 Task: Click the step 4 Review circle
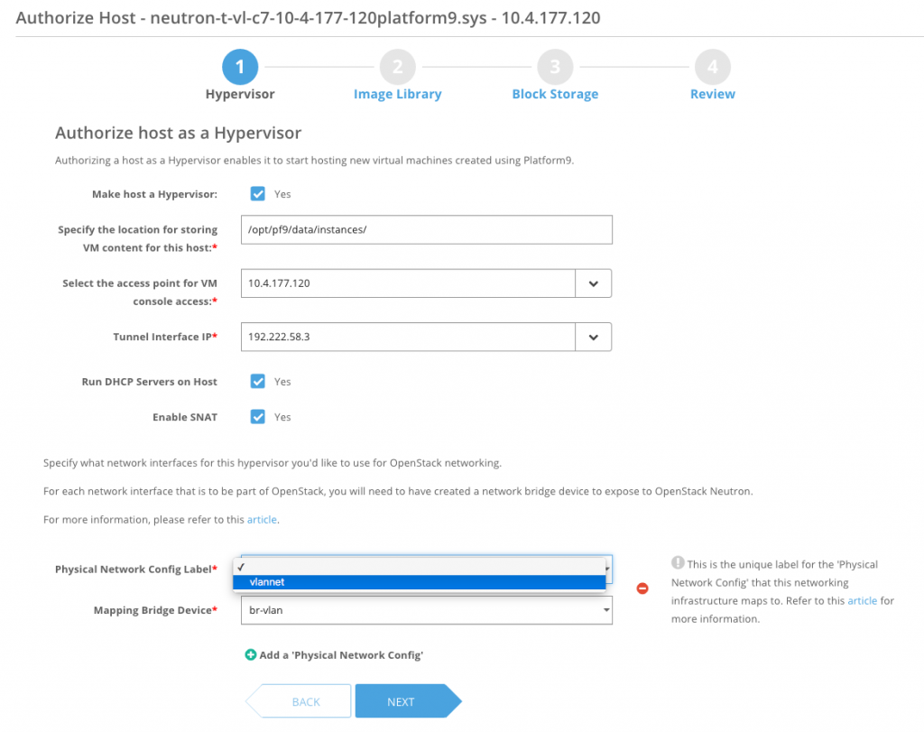712,67
